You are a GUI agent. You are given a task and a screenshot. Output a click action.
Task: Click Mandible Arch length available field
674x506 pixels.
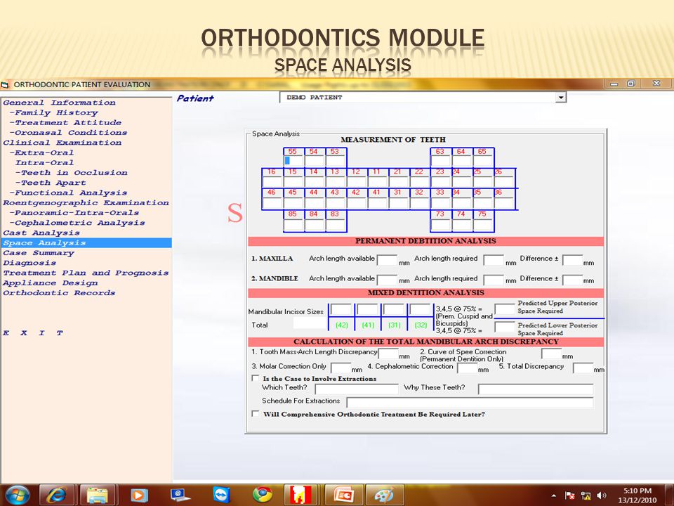(387, 280)
